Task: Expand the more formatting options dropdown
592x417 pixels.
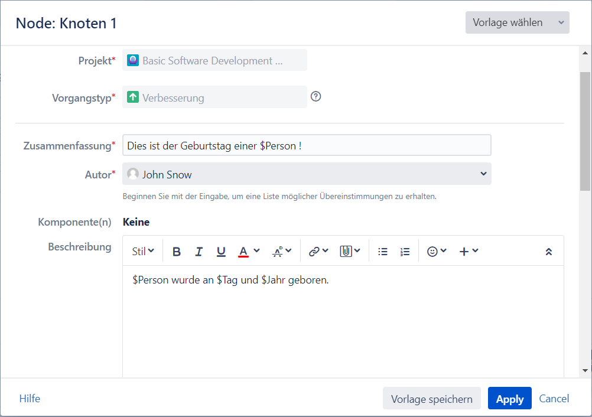Action: coord(282,252)
